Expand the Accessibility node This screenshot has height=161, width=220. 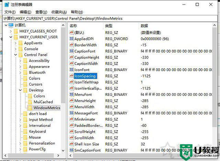pyautogui.click(x=20, y=61)
